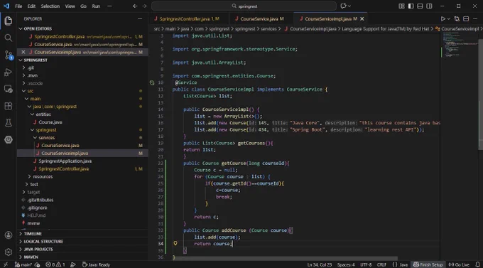Click the horizontal editor scrollbar
Screen dimensions: 483x268
pos(285,258)
